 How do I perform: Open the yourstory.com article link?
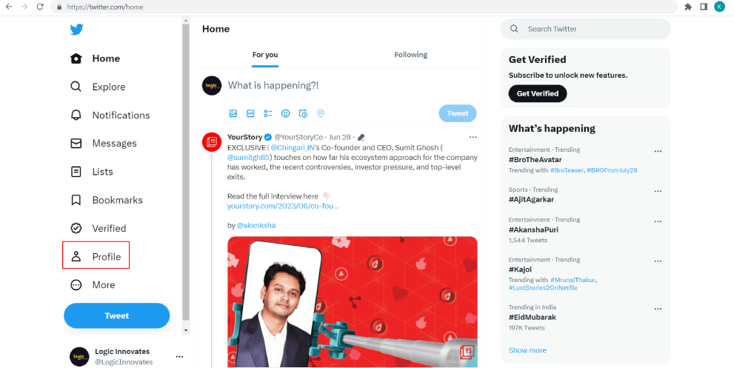tap(283, 206)
